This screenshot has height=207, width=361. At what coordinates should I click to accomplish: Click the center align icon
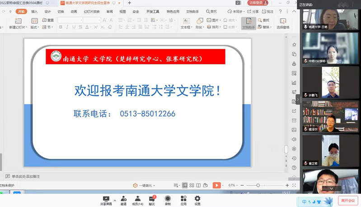coord(127,27)
